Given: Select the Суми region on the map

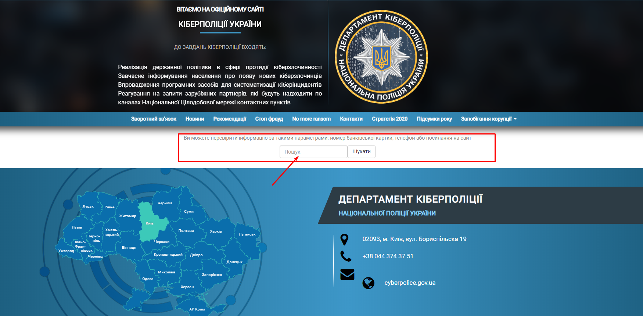Looking at the screenshot, I should 188,212.
